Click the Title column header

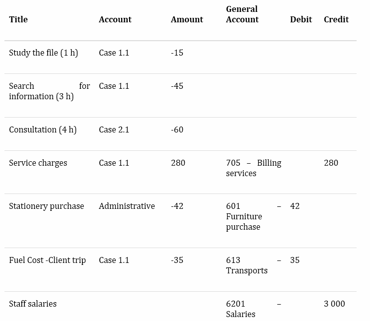18,19
